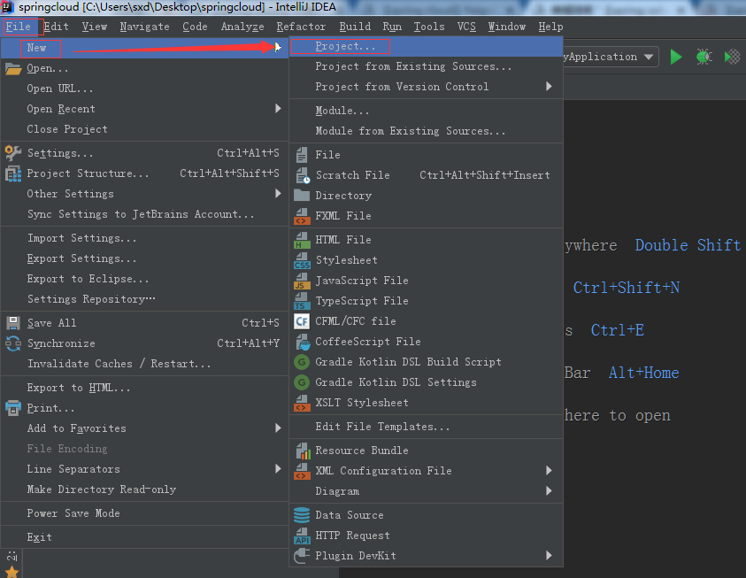Click the Data Source database icon
This screenshot has height=578, width=746.
click(x=302, y=515)
